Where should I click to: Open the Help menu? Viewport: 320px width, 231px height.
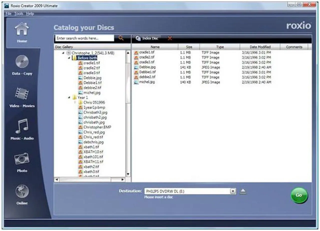(30, 14)
